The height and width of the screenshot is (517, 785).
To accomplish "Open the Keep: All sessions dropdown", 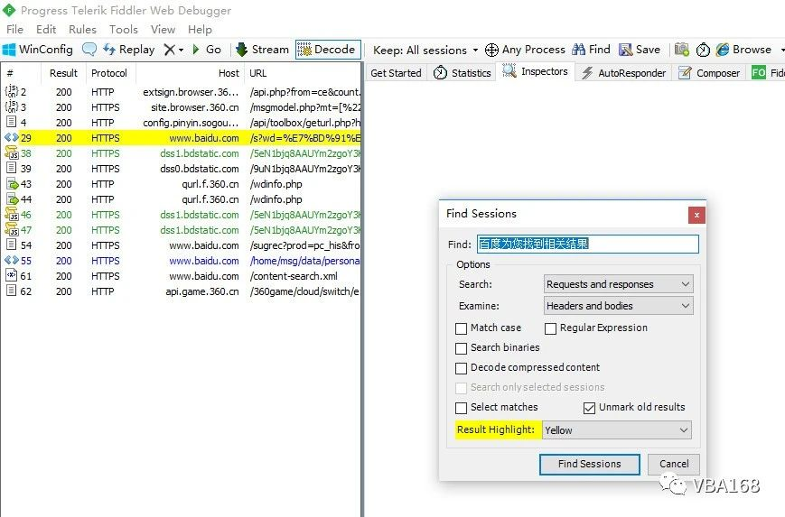I will 425,50.
